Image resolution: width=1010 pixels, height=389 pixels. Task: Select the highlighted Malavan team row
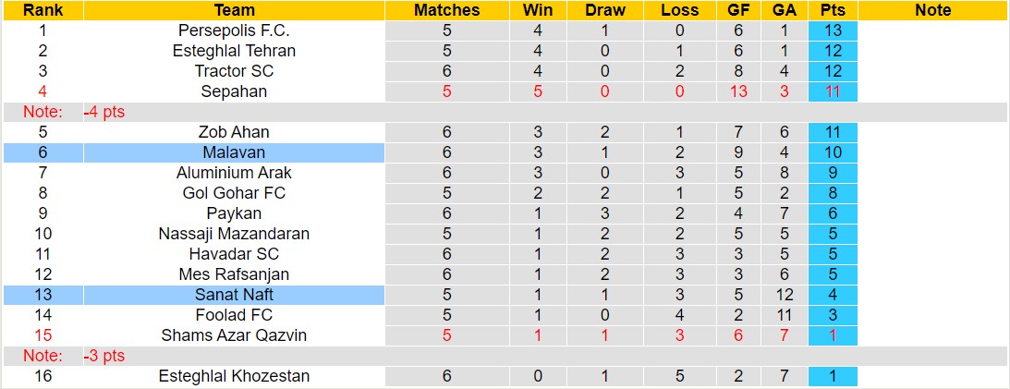[x=234, y=152]
